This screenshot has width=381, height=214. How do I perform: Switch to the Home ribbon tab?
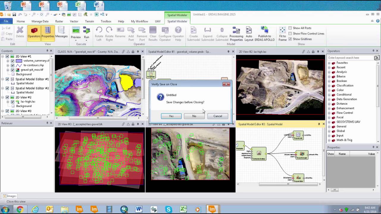21,21
